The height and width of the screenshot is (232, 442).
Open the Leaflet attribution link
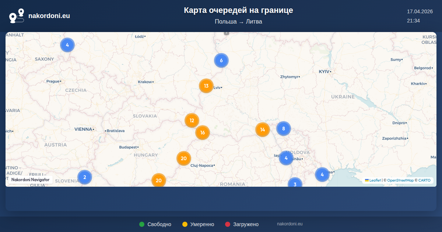[x=375, y=180]
